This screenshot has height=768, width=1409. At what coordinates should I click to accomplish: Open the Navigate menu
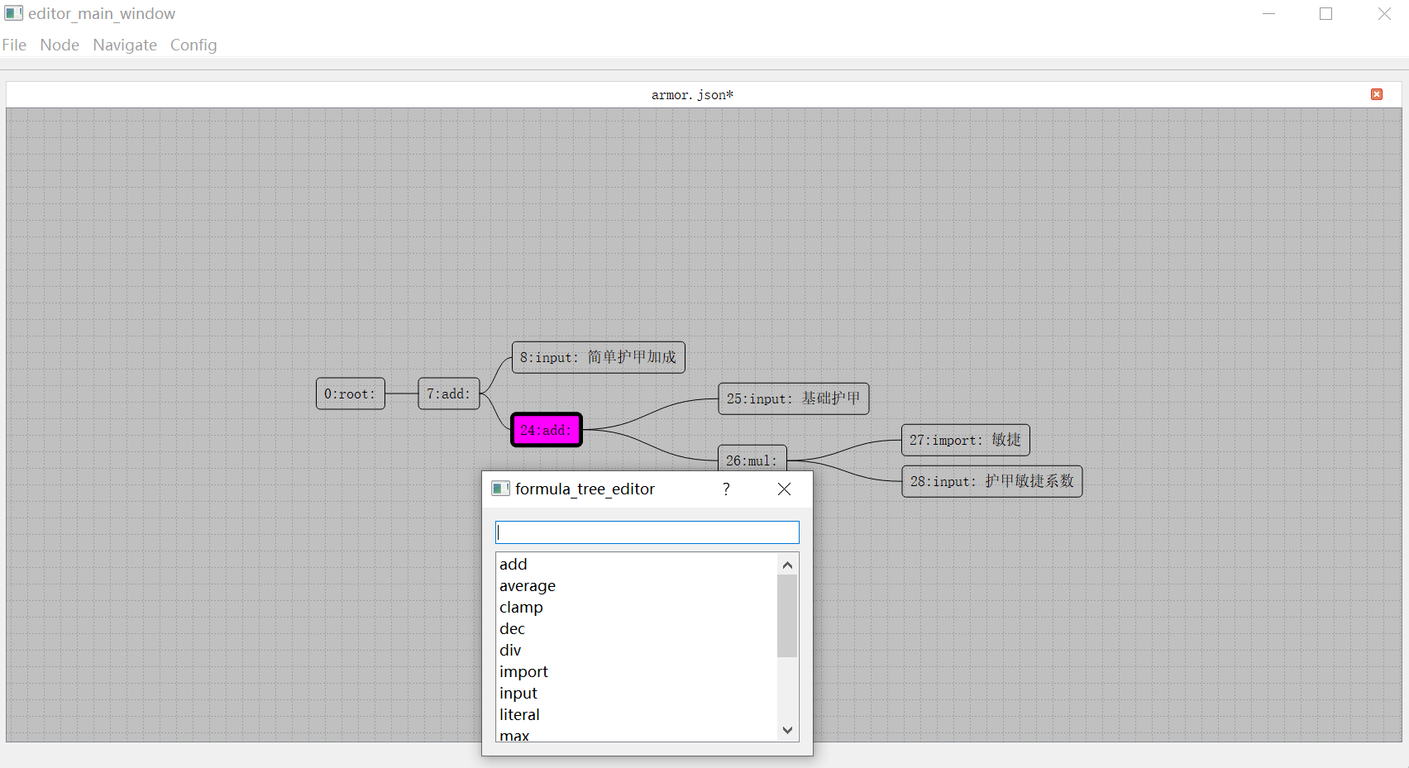(125, 45)
